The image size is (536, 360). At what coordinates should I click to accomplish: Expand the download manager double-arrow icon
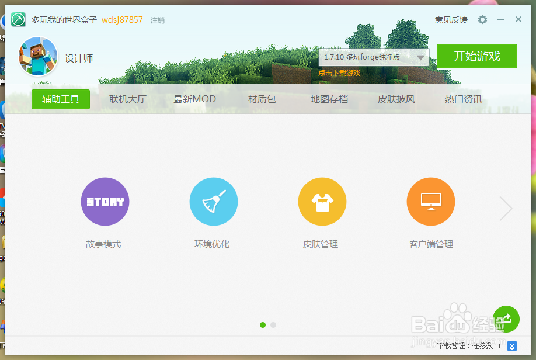[511, 346]
